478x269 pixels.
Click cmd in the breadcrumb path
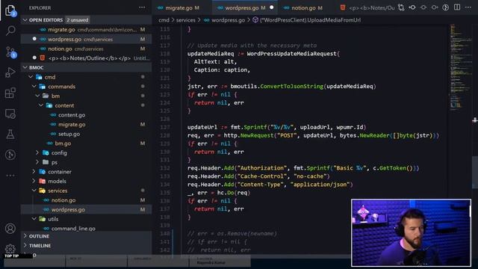(x=164, y=20)
